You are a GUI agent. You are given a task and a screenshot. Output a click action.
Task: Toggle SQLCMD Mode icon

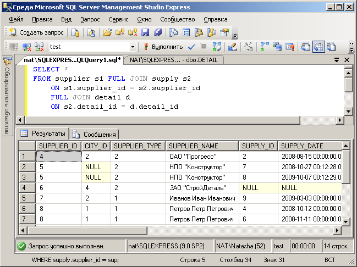(x=290, y=47)
